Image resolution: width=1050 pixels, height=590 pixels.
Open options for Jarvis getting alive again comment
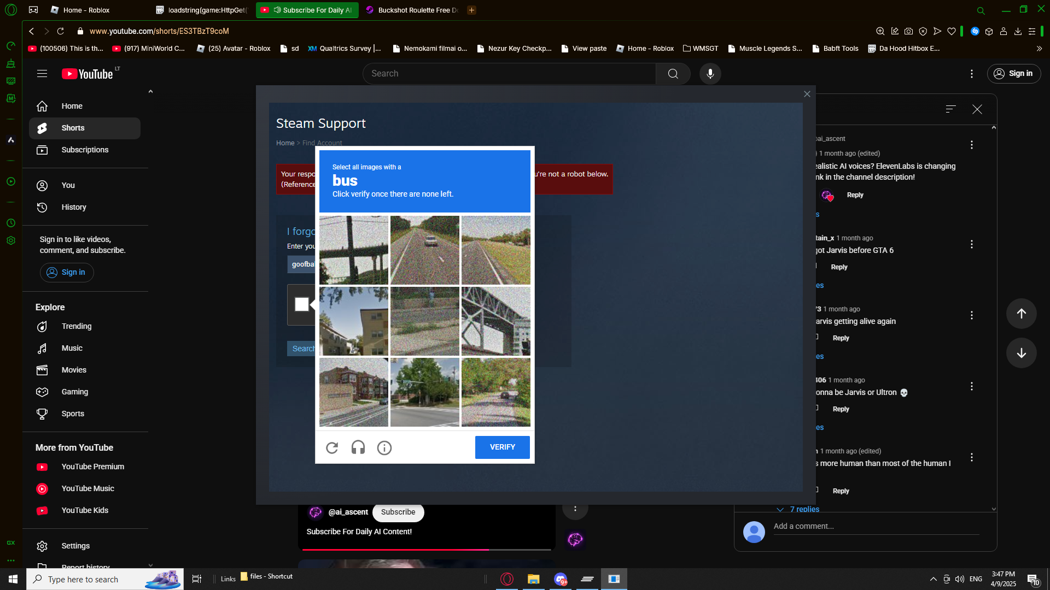[972, 315]
